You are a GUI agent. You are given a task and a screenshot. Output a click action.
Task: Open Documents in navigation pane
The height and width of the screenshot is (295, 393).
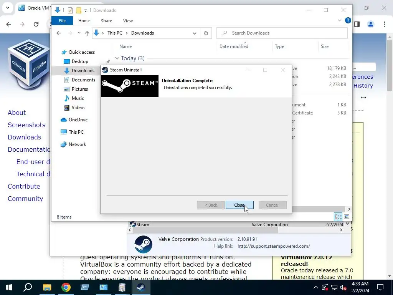click(83, 80)
